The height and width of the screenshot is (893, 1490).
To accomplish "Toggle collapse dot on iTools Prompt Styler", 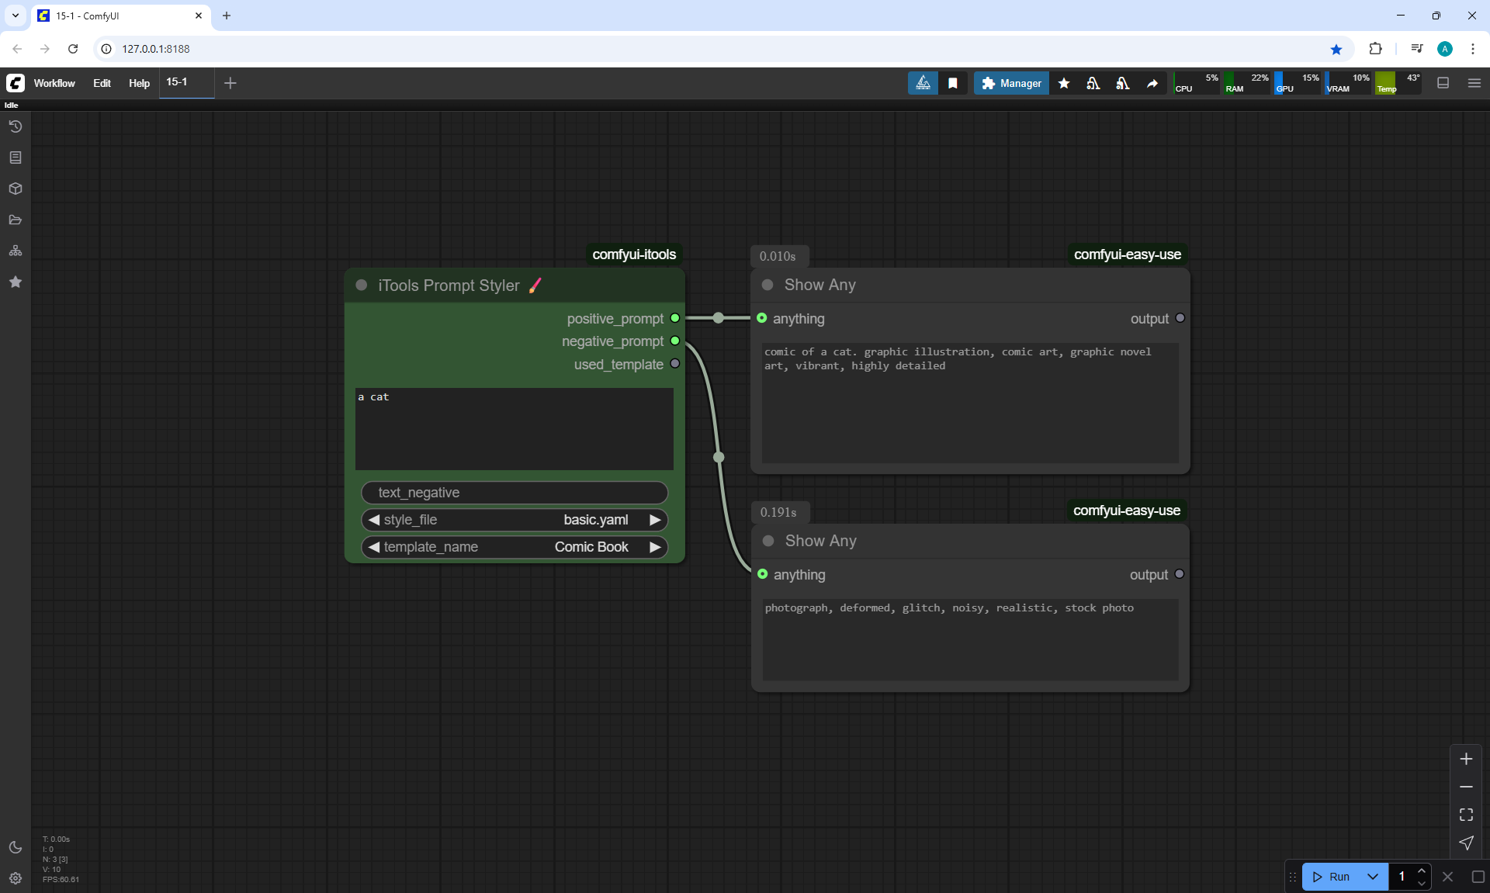I will [362, 286].
